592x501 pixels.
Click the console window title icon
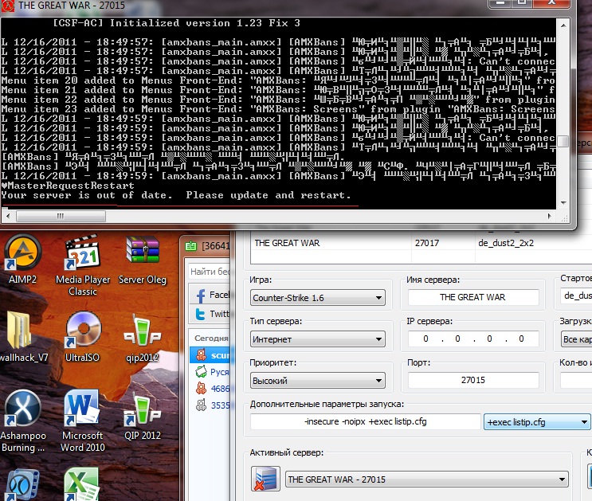7,6
